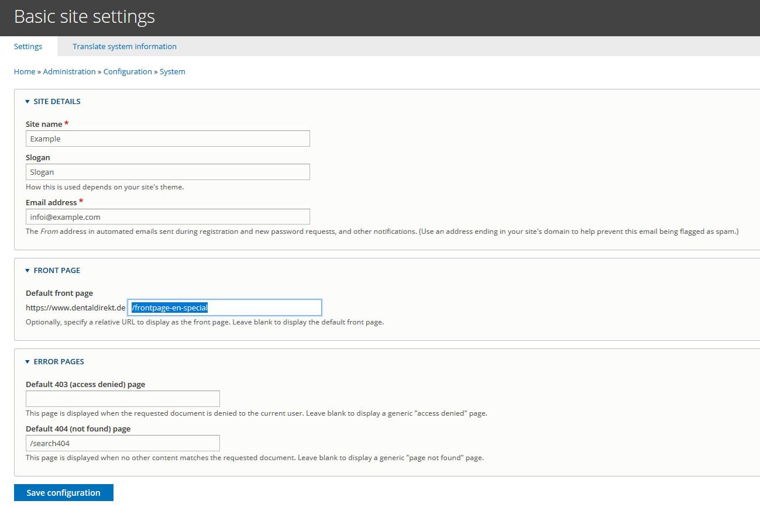The width and height of the screenshot is (760, 518).
Task: Click the Email address field label
Action: [50, 202]
